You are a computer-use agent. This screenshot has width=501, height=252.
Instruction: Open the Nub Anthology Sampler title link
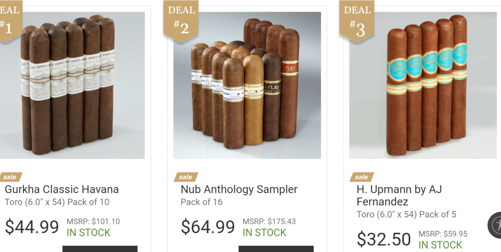(239, 189)
